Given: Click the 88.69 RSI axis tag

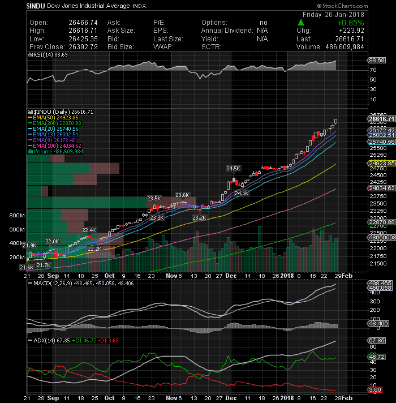Looking at the screenshot, I should click(377, 61).
